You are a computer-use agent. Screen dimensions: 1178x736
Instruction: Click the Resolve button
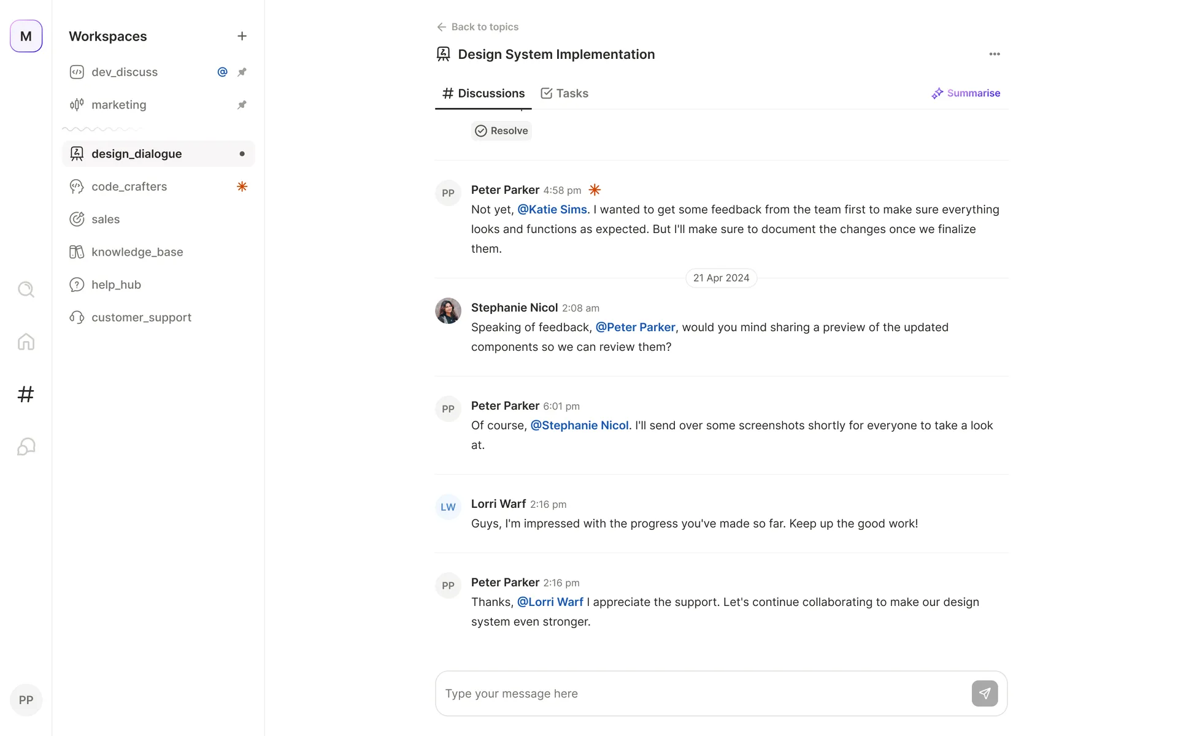coord(501,131)
